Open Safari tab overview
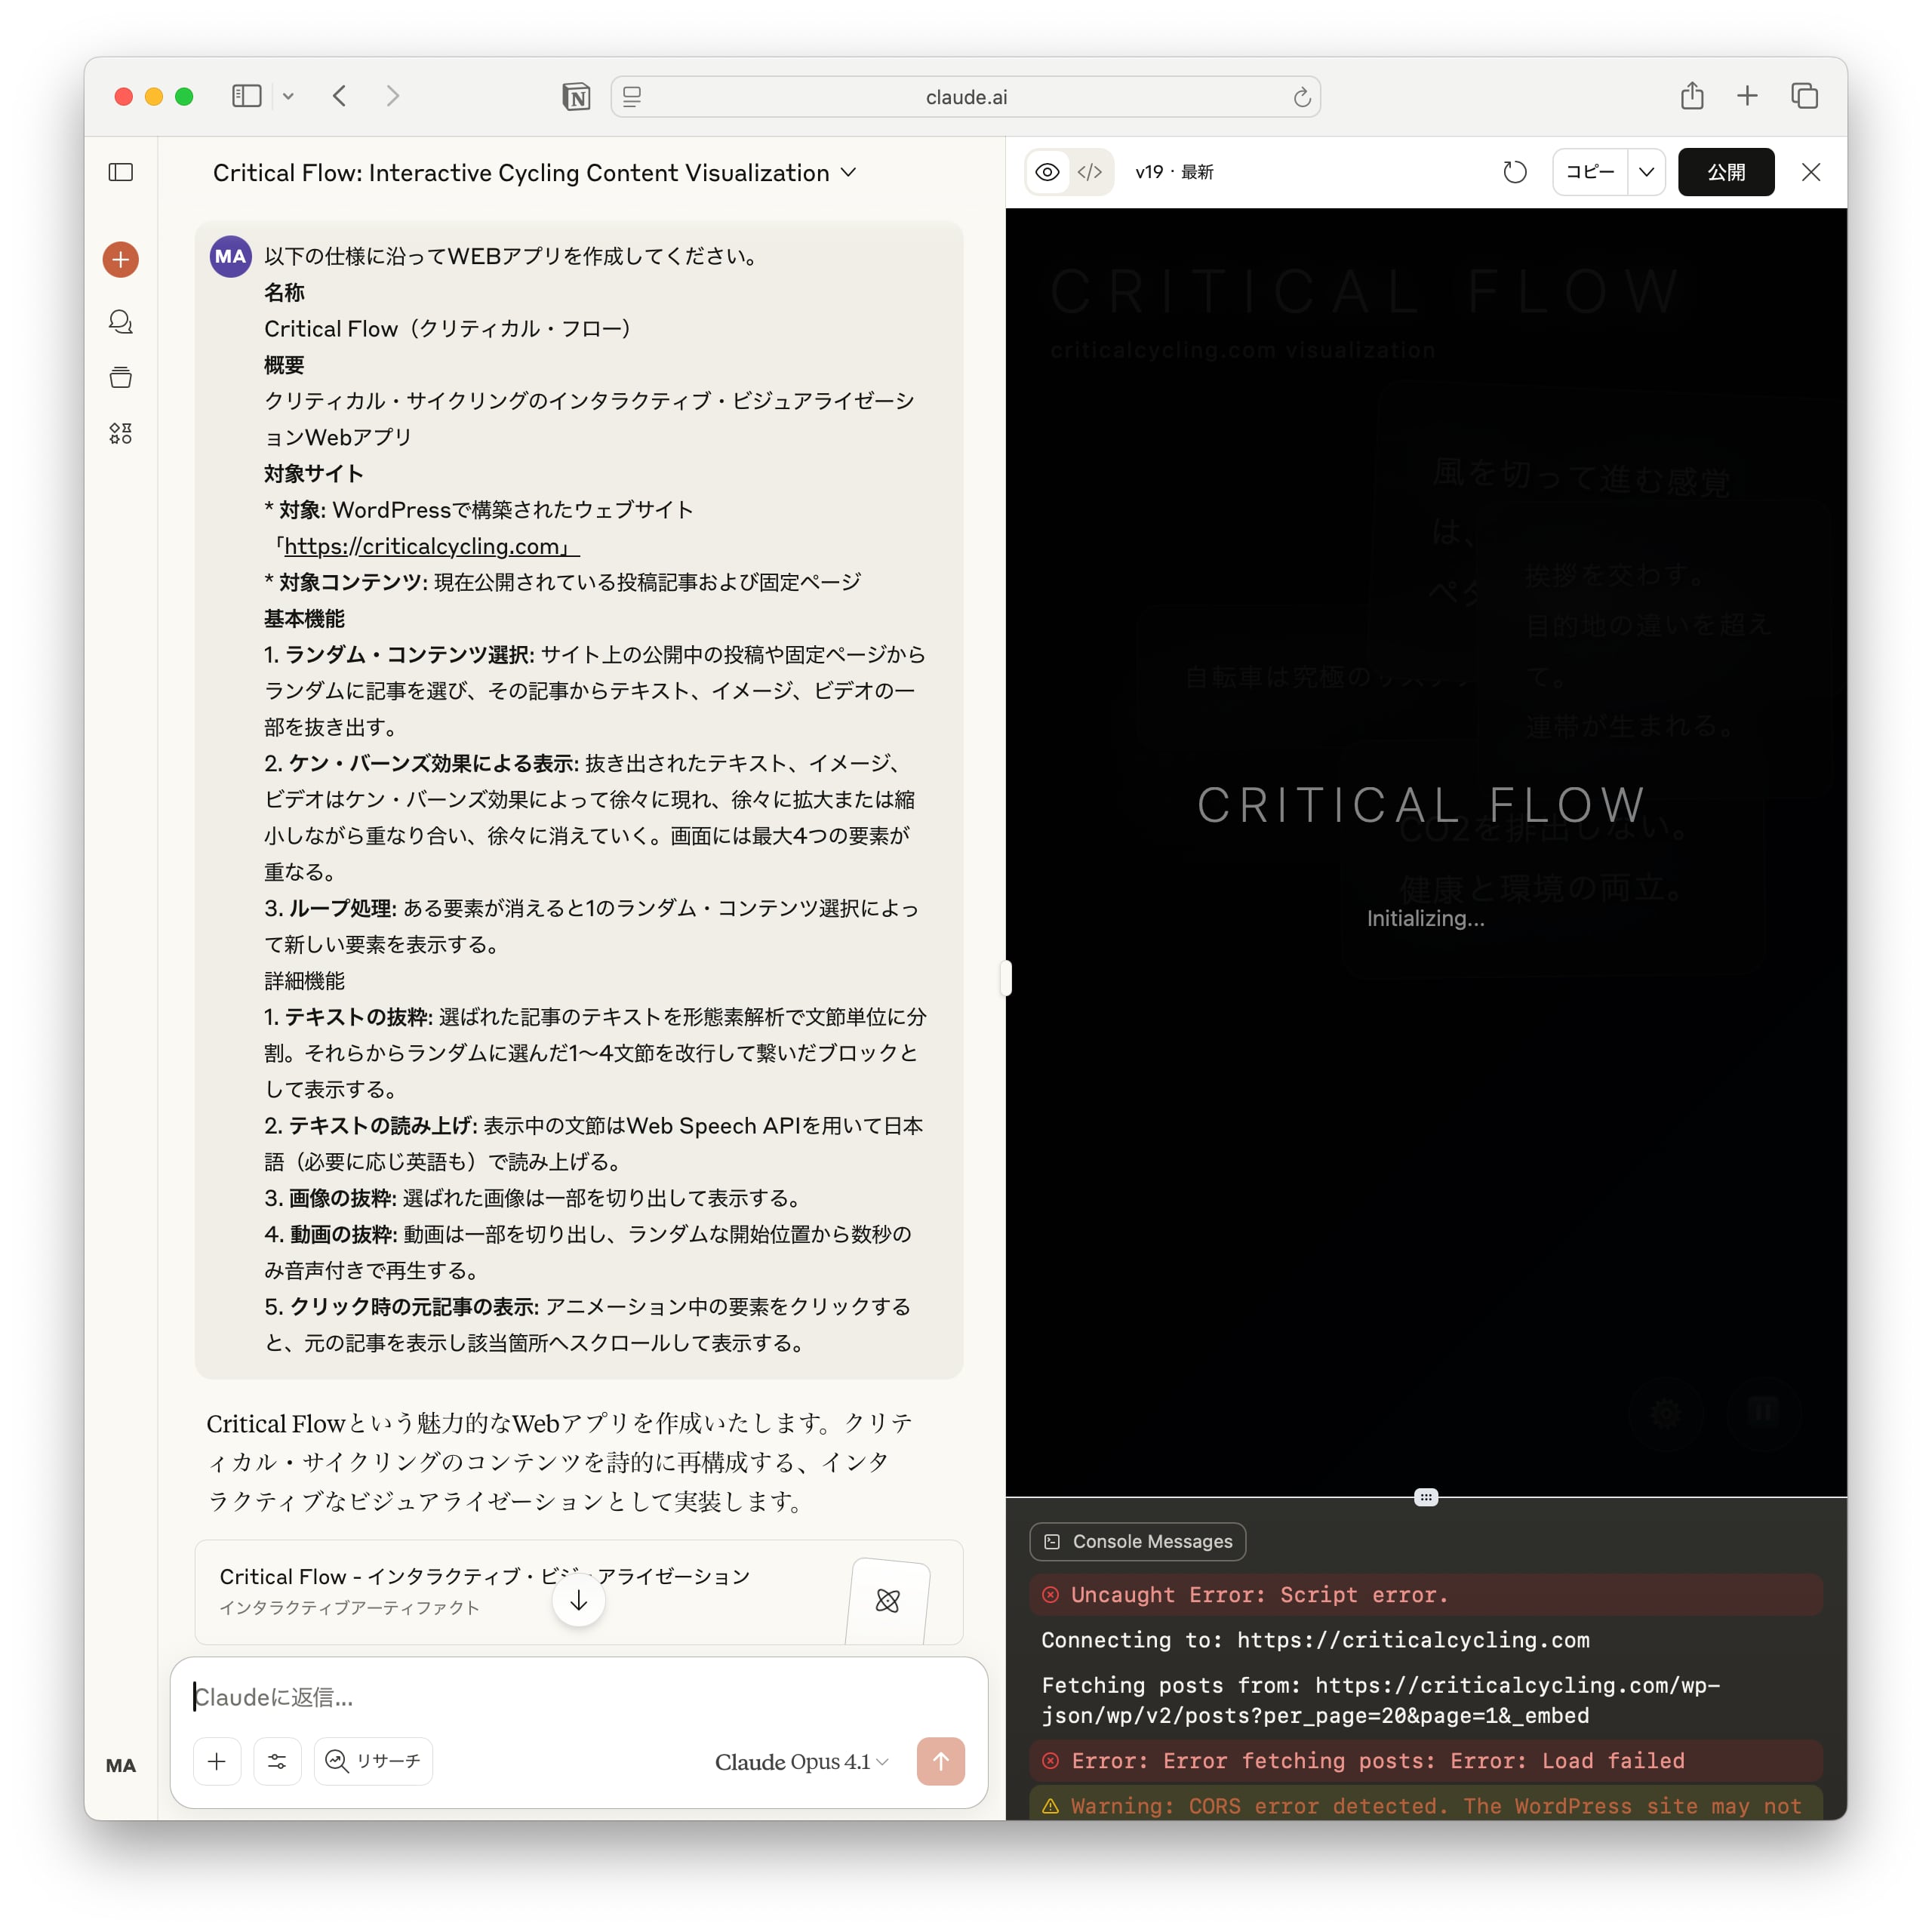Screen dimensions: 1932x1932 click(x=1804, y=96)
